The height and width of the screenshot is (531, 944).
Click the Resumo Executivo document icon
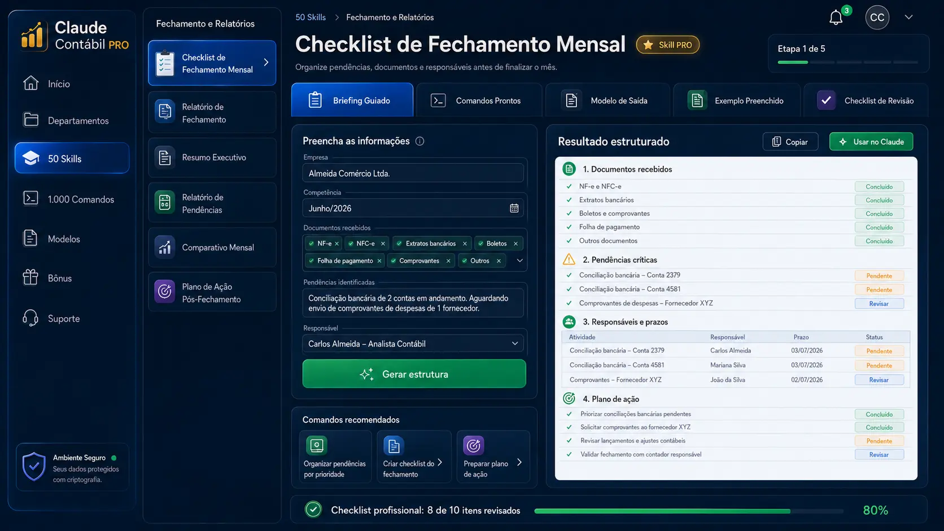(164, 157)
